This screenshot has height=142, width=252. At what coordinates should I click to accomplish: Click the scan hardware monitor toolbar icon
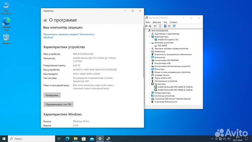coord(174,26)
